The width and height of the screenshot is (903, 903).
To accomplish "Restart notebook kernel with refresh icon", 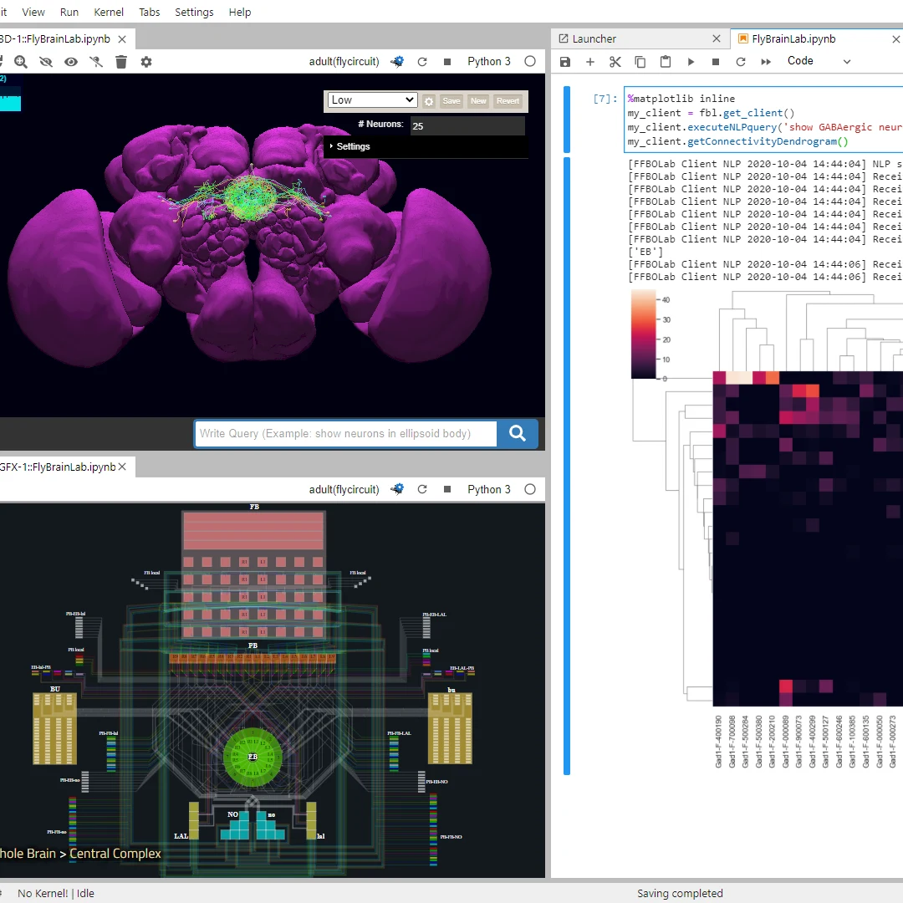I will click(741, 62).
